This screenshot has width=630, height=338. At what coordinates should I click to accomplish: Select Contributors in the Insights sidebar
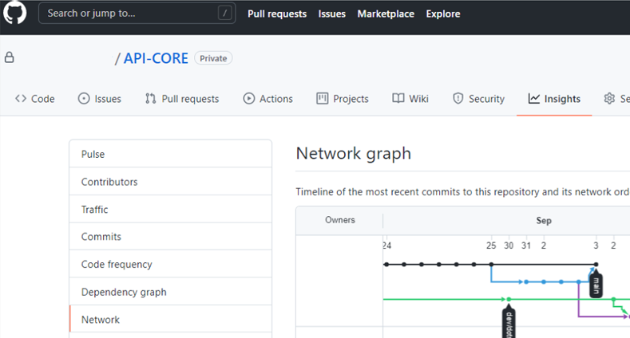tap(109, 182)
